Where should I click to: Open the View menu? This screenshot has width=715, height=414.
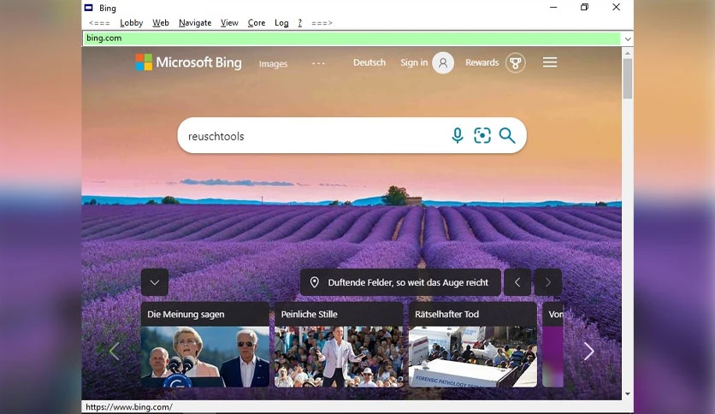[x=229, y=23]
